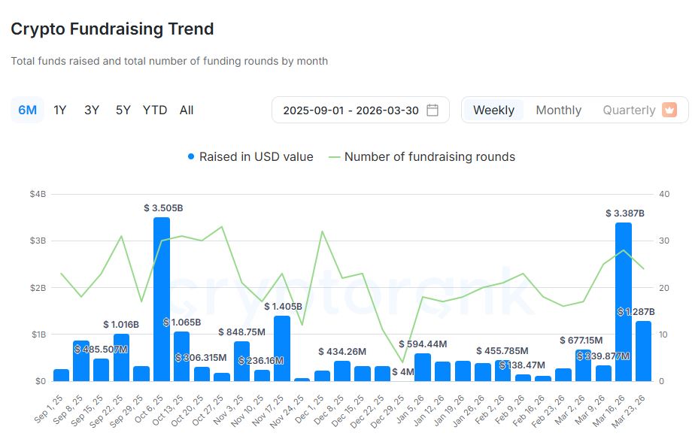
Task: Open the calendar icon in date range
Action: point(432,110)
